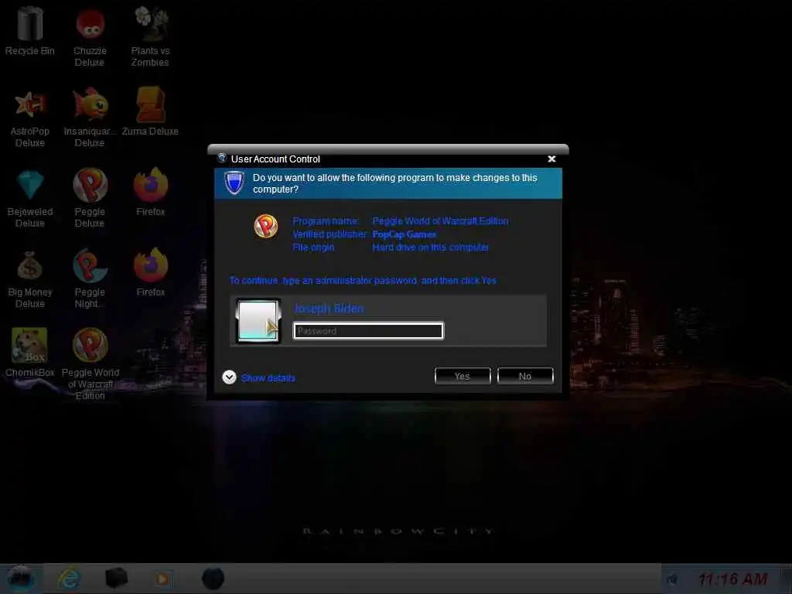792x594 pixels.
Task: Select the Firefox icon beside Peggle Deluxe
Action: [151, 192]
